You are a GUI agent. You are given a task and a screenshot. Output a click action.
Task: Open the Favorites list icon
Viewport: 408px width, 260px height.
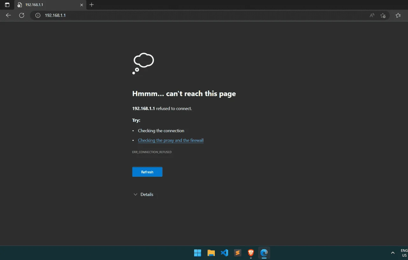point(398,15)
